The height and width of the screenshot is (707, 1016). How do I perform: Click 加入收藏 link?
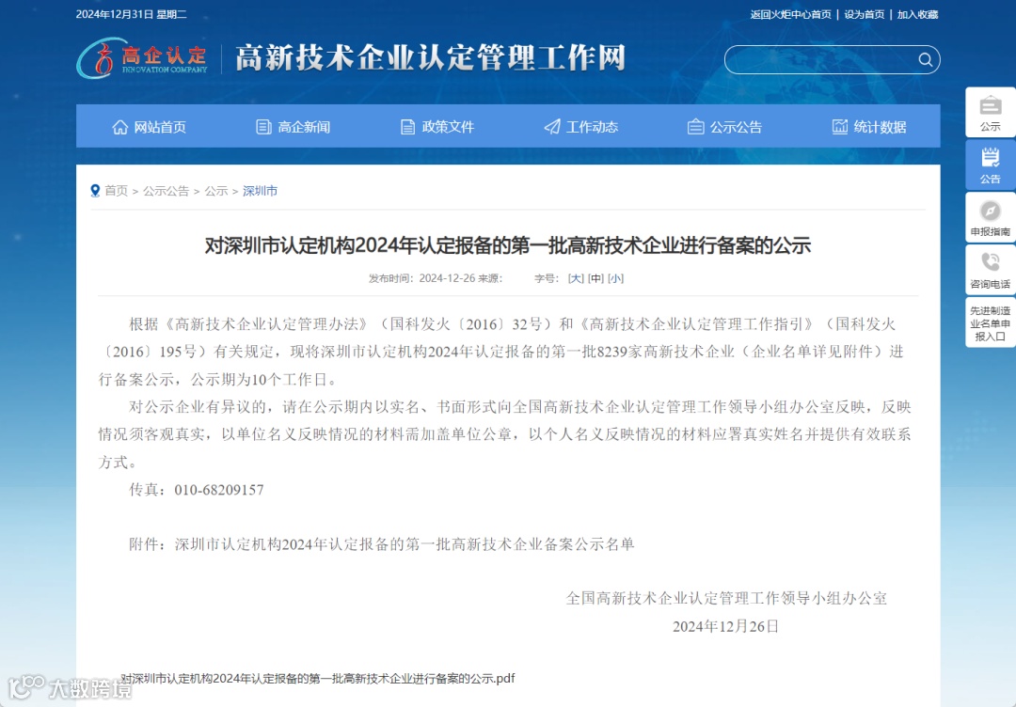click(917, 14)
